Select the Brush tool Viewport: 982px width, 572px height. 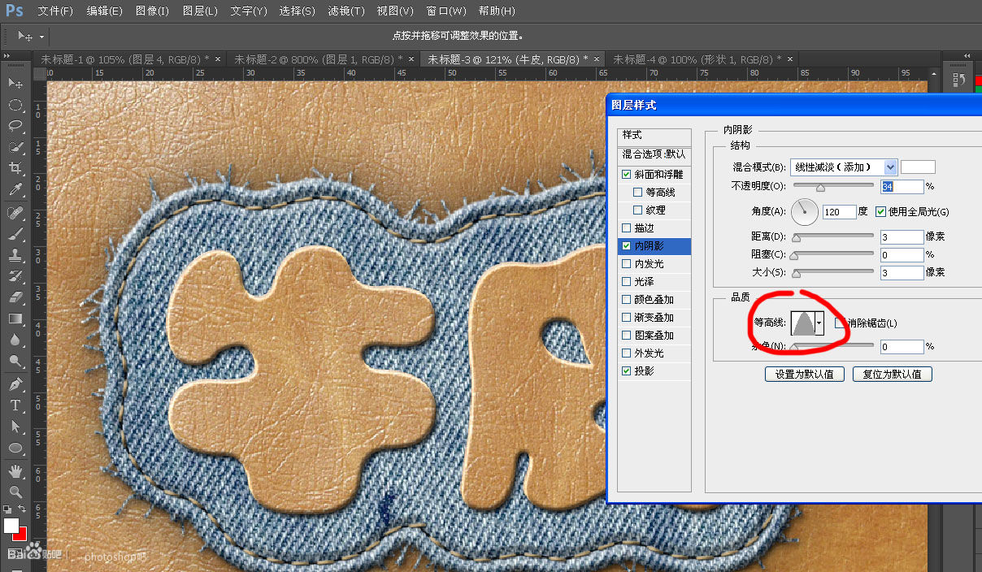(15, 234)
